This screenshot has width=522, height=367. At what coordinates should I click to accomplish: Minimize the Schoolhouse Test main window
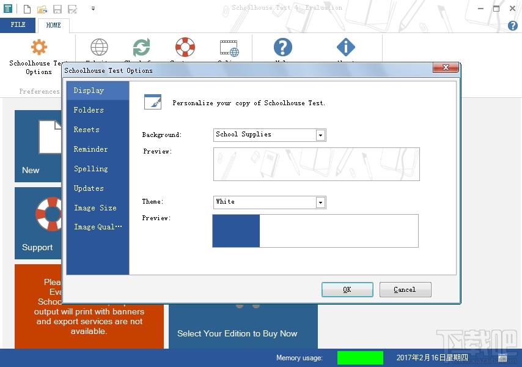coord(480,9)
